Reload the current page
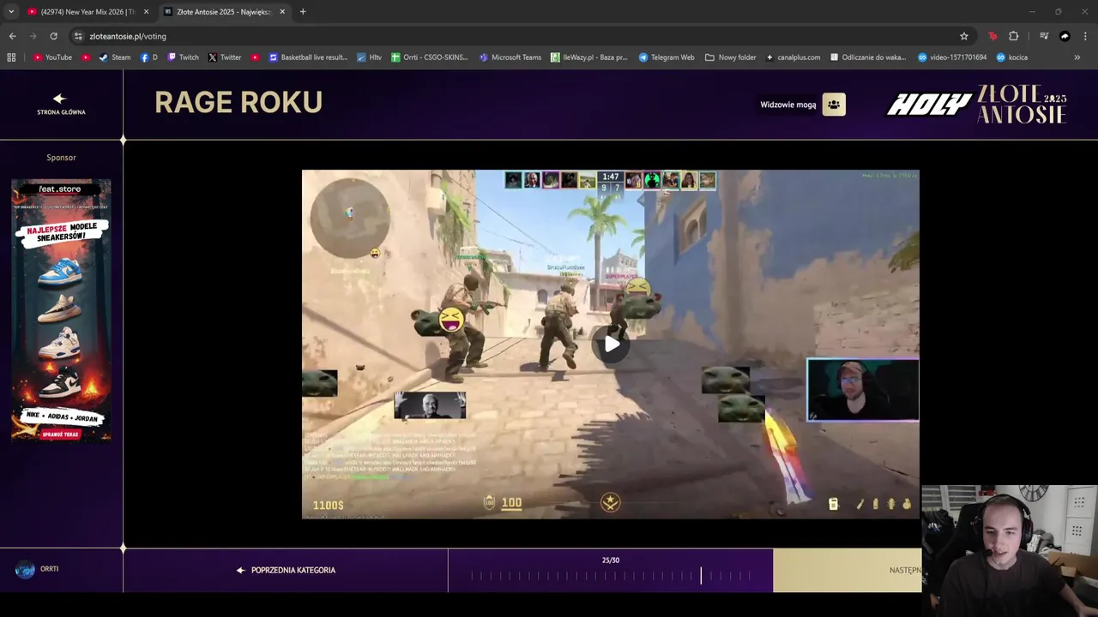 coord(53,36)
